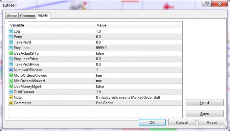Click the help question mark button
Screen dimensions: 230x131
pyautogui.click(x=207, y=3)
